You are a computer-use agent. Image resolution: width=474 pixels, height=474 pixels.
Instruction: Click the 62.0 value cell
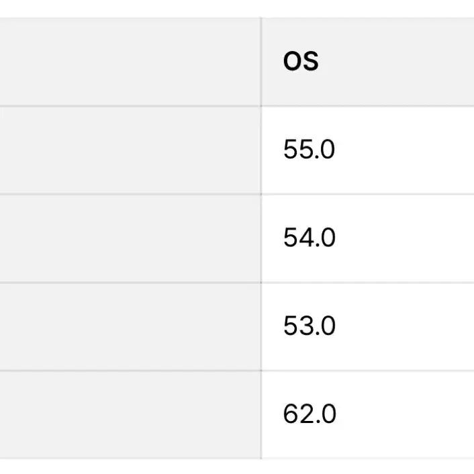(309, 414)
